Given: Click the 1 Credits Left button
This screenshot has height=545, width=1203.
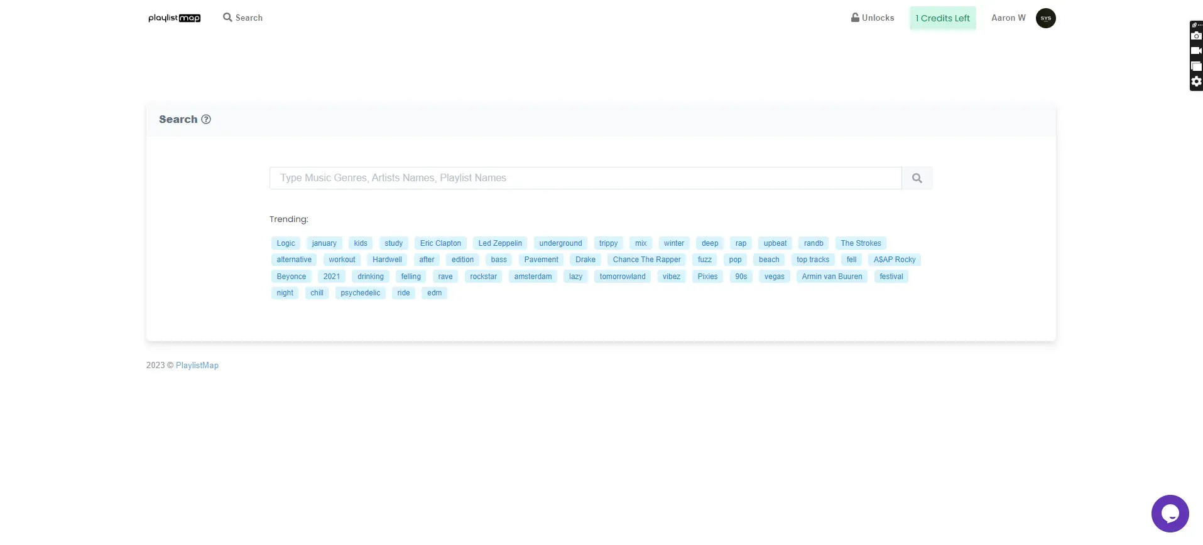Looking at the screenshot, I should pos(942,18).
